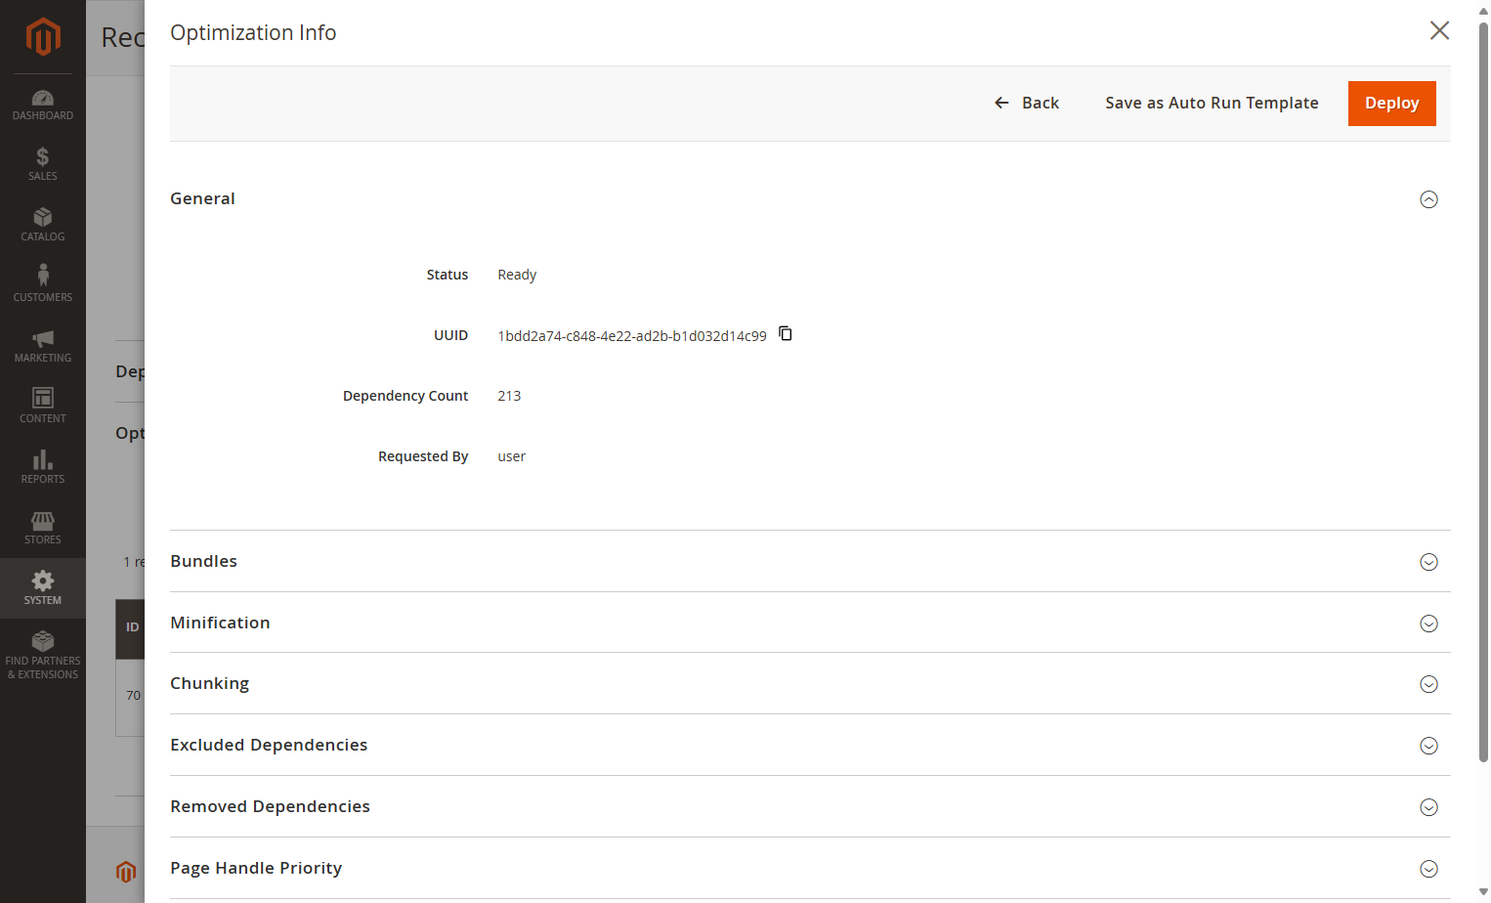This screenshot has width=1491, height=903.
Task: Deploy the optimization
Action: (1392, 104)
